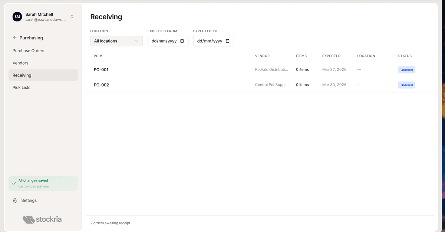
Task: Click the back arrow beside Purchasing
Action: click(x=14, y=38)
